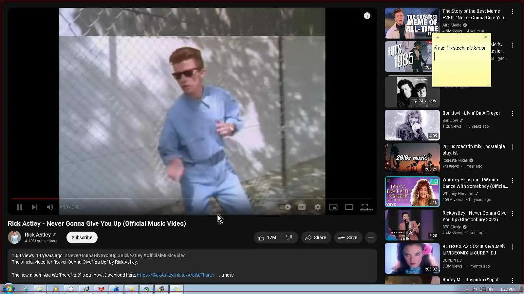Share the video
Viewport: 524px width, 294px height.
[316, 237]
